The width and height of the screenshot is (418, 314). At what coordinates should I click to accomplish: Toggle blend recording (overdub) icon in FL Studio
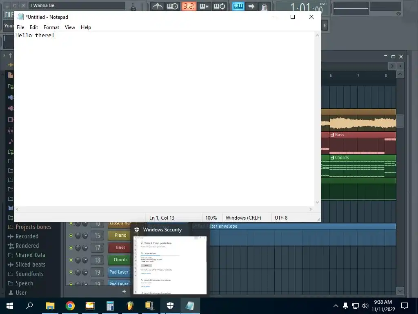click(x=204, y=6)
